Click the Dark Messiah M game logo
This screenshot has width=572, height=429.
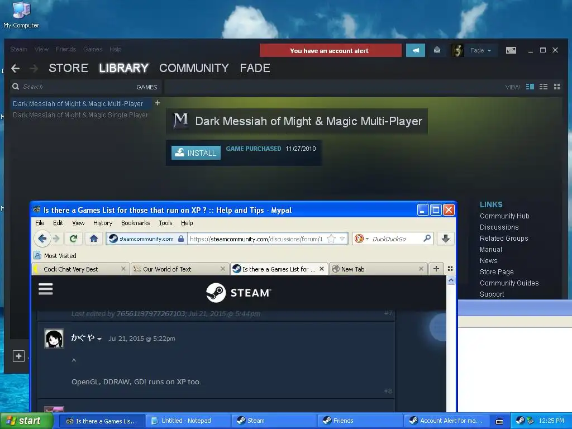(180, 120)
